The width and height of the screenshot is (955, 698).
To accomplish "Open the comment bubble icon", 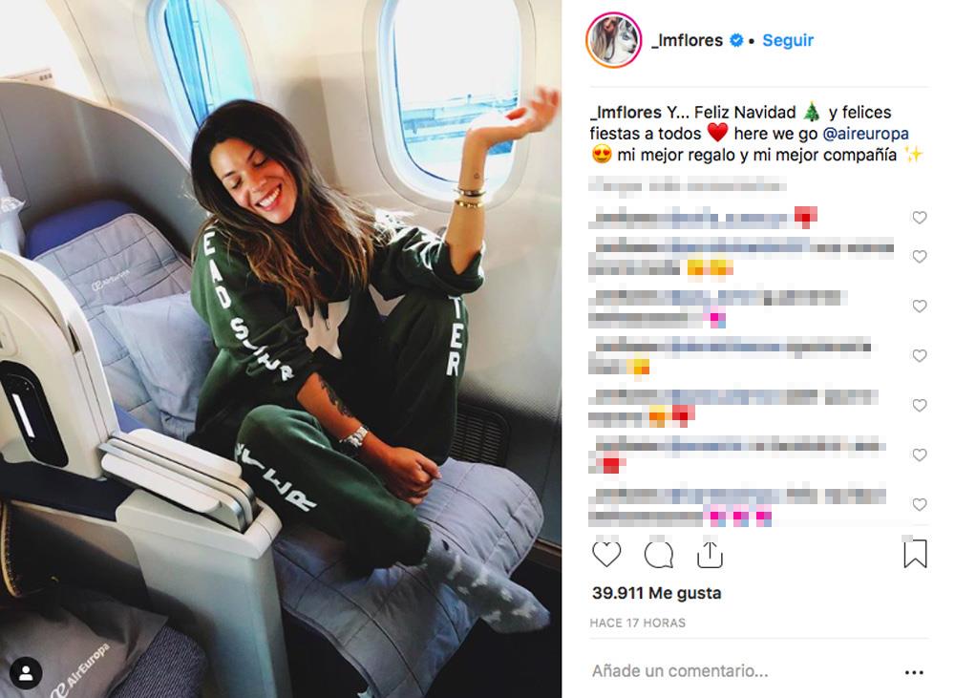I will point(658,555).
